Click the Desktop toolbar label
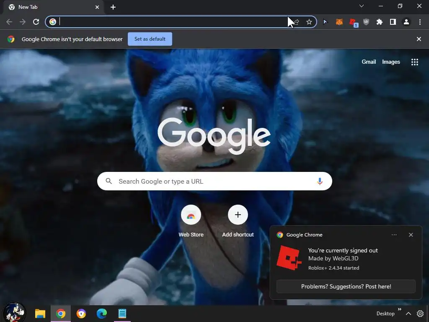The image size is (429, 322). [x=385, y=314]
